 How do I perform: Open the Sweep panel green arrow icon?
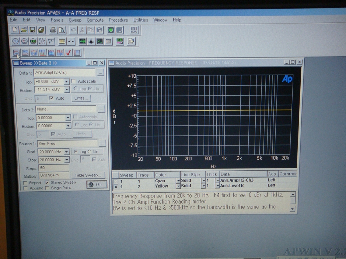click(x=83, y=41)
